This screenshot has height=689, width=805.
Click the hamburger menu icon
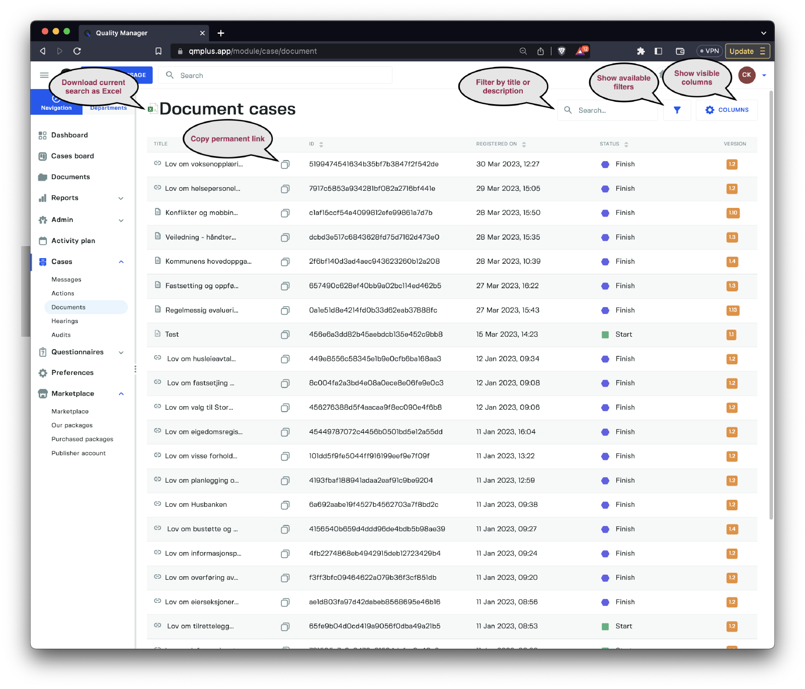coord(44,75)
